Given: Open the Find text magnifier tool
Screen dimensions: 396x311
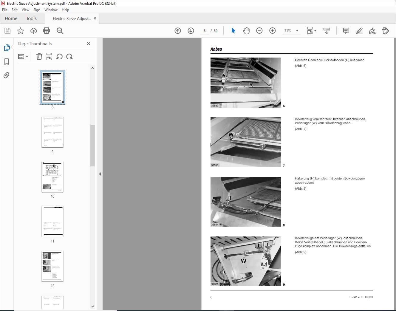Looking at the screenshot, I should point(60,31).
